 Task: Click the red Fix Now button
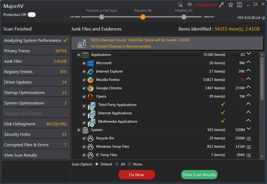pos(137,175)
